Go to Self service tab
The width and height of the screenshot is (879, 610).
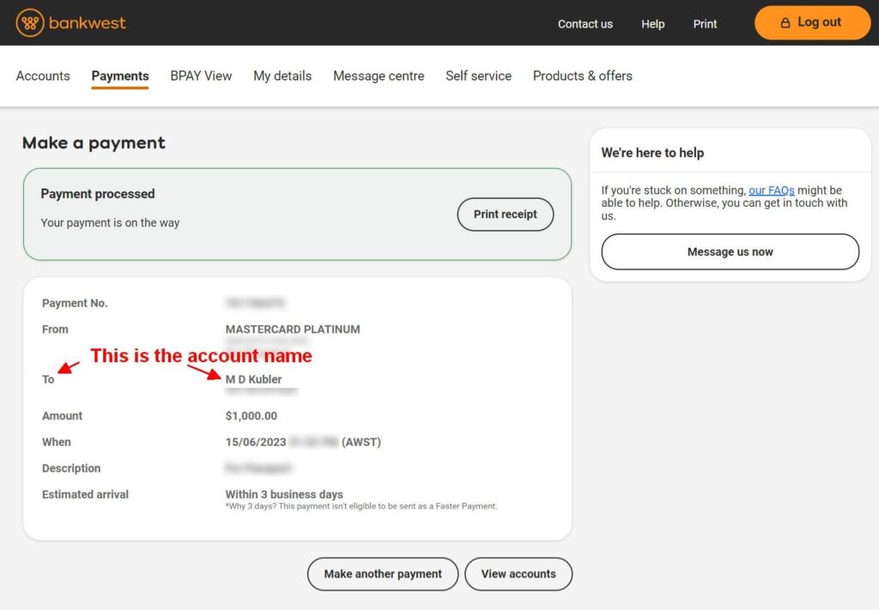click(x=478, y=75)
